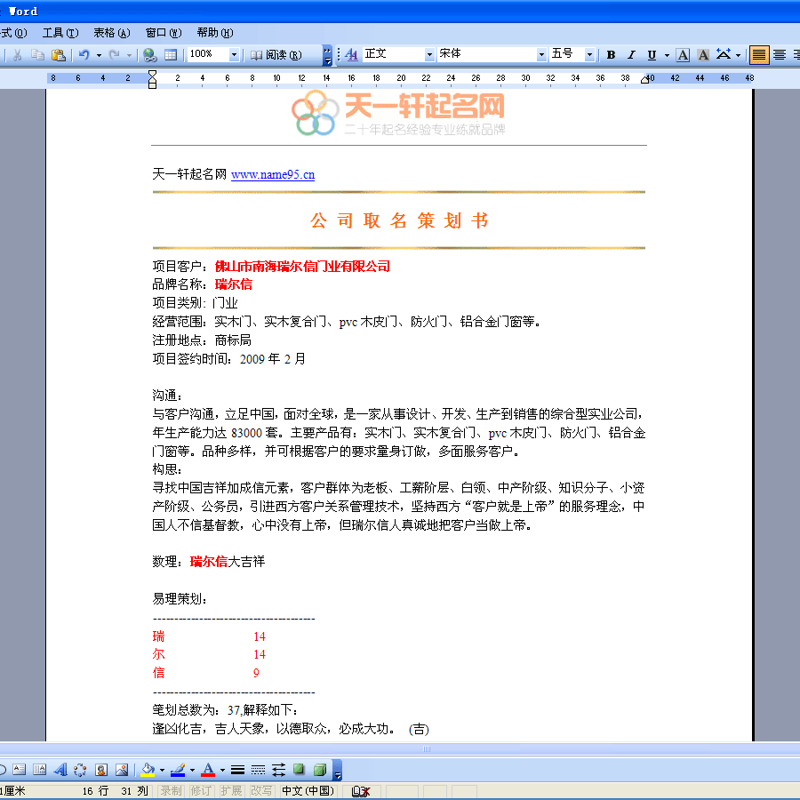Click the 阅读(R) reading layout button
The height and width of the screenshot is (800, 800).
click(x=276, y=54)
